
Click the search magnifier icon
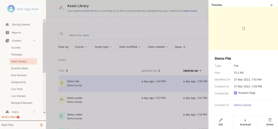pos(61,33)
